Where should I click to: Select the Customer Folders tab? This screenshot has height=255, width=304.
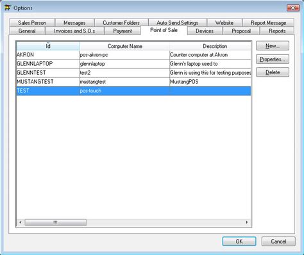[121, 23]
